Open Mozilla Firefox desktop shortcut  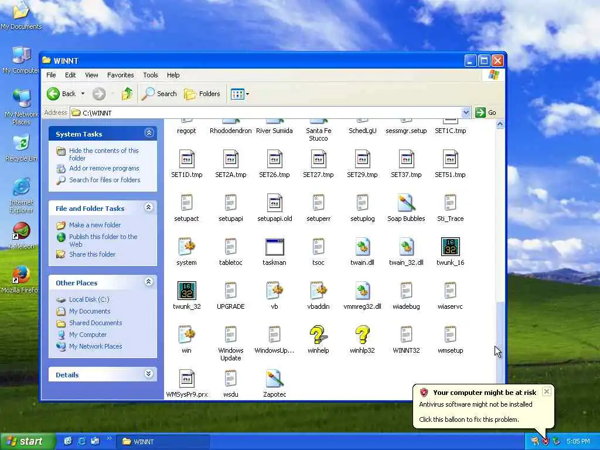pyautogui.click(x=20, y=279)
